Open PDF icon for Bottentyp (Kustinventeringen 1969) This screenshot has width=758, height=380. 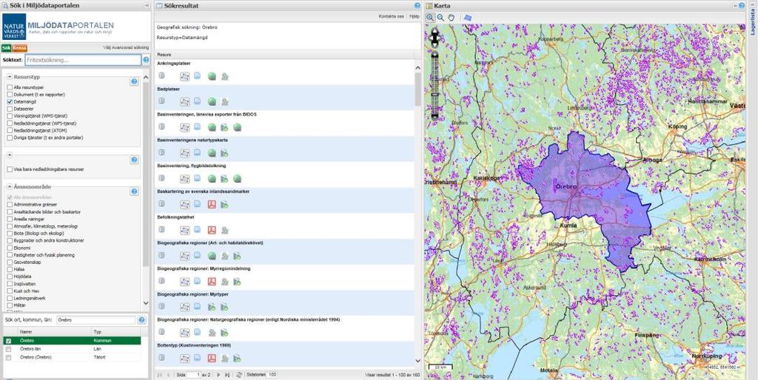click(x=212, y=359)
